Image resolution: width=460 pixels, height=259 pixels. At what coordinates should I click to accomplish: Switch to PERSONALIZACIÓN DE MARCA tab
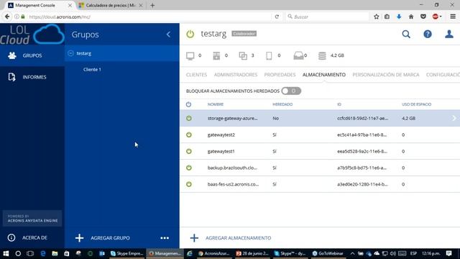(x=386, y=75)
